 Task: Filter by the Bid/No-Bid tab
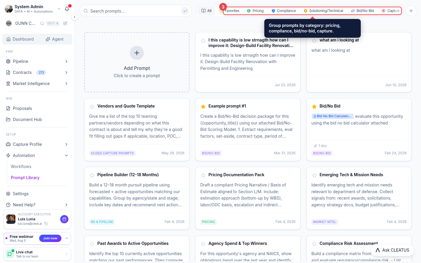pos(363,11)
